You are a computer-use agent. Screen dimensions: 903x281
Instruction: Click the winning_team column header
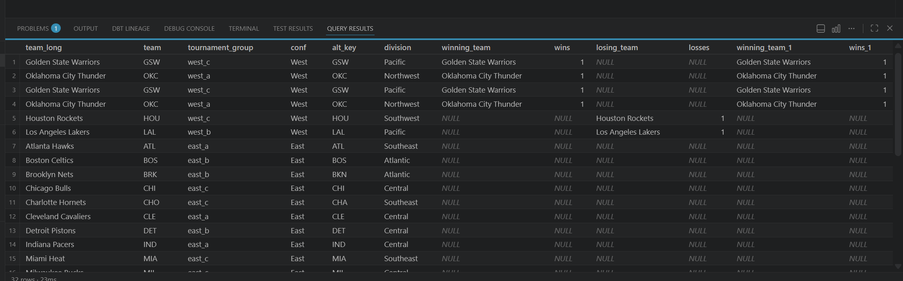pyautogui.click(x=466, y=48)
